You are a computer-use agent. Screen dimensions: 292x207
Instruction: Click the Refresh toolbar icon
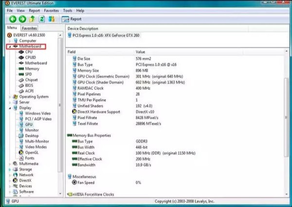(x=42, y=19)
